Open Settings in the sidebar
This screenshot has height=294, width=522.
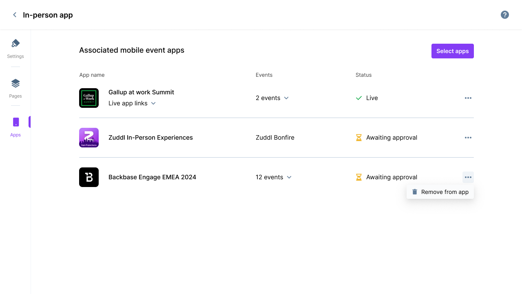(x=15, y=49)
